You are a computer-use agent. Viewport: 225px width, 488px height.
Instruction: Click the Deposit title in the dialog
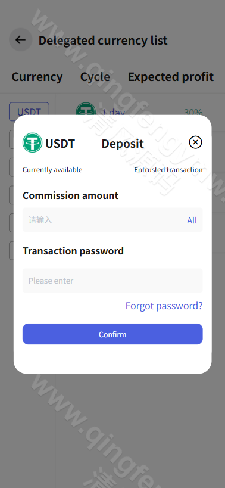(x=123, y=144)
